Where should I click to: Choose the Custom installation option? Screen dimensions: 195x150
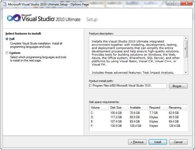pyautogui.click(x=7, y=53)
